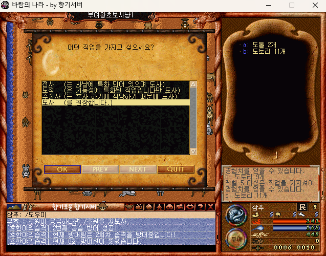
Task: Select the 주술사 job option
Action: tap(116, 96)
